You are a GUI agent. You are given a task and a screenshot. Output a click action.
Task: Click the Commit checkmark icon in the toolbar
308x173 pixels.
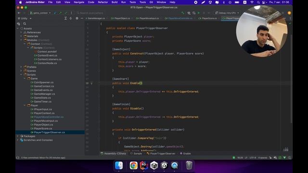[x=66, y=13]
